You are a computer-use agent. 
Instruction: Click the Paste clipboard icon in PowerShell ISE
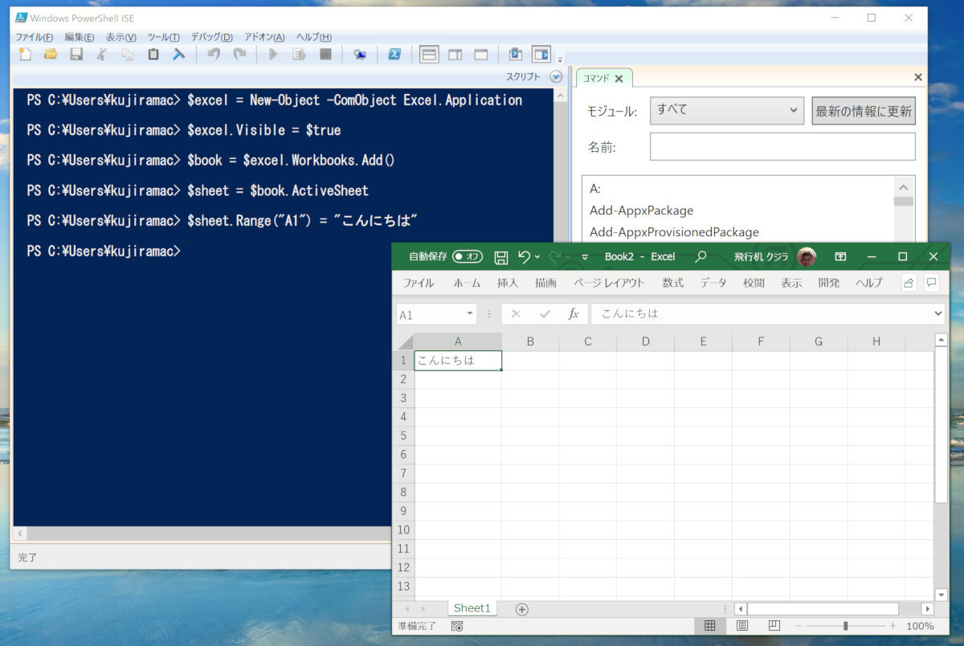(153, 55)
